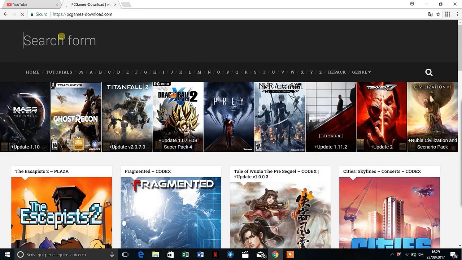Image resolution: width=462 pixels, height=260 pixels.
Task: Bookmark this page with the star icon
Action: pyautogui.click(x=438, y=14)
